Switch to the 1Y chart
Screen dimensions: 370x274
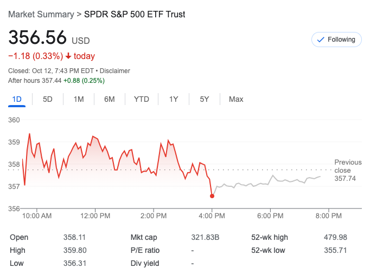tap(174, 99)
